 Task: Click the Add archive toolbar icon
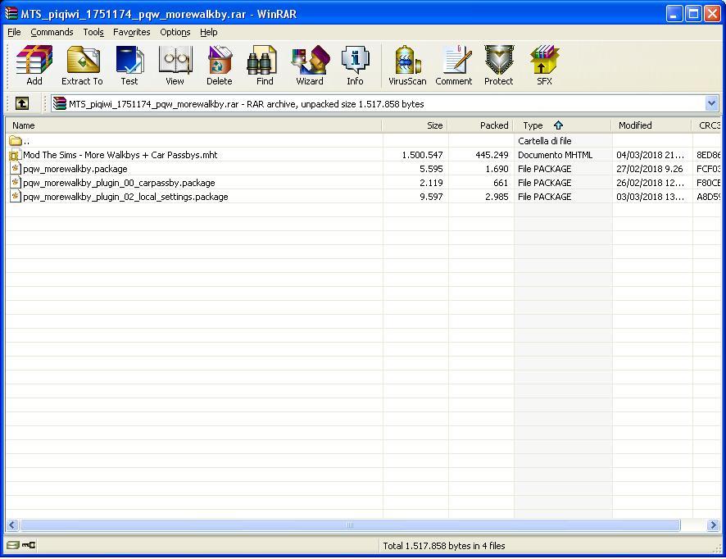click(34, 66)
